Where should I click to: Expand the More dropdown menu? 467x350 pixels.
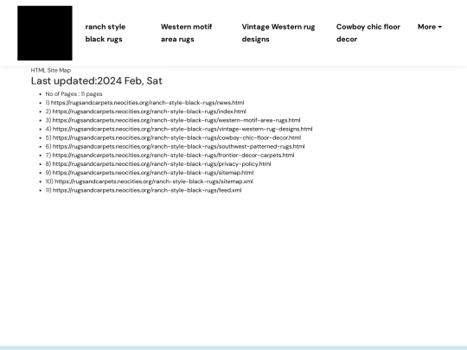tap(430, 27)
